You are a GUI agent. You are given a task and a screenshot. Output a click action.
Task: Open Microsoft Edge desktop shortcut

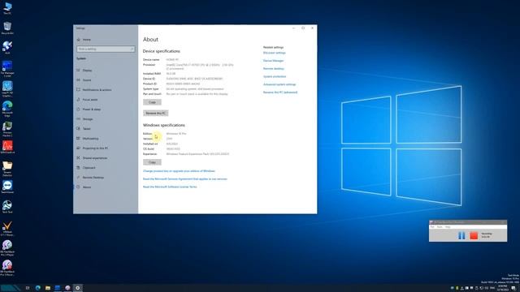coord(7,109)
